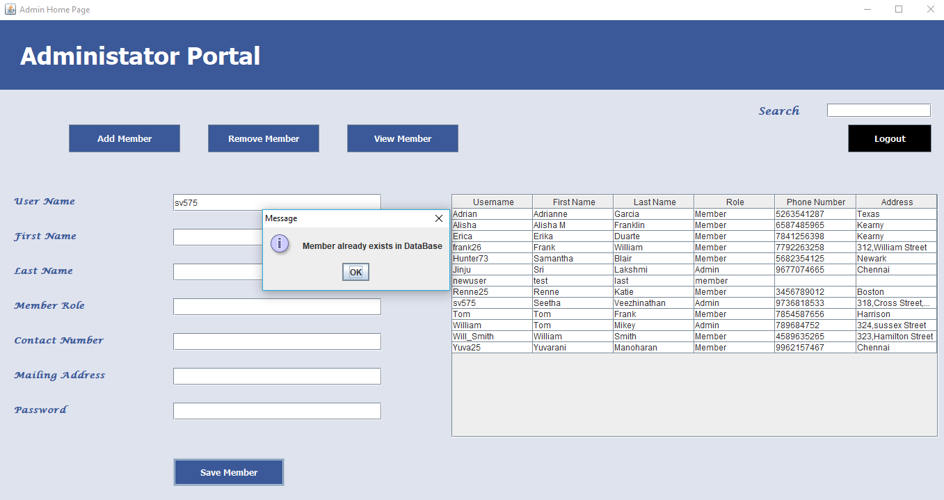944x500 pixels.
Task: Click the Phone Number column header
Action: tap(815, 202)
